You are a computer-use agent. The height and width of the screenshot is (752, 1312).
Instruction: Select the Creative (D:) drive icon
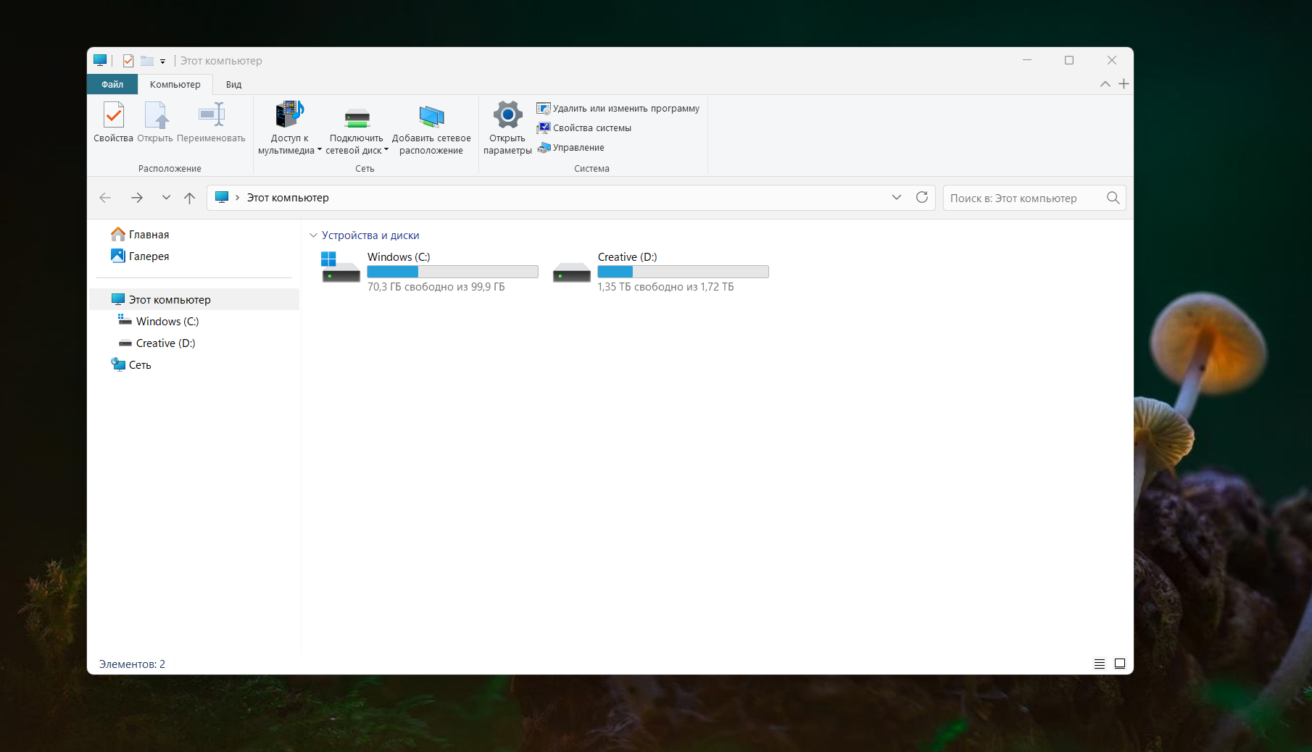click(571, 272)
